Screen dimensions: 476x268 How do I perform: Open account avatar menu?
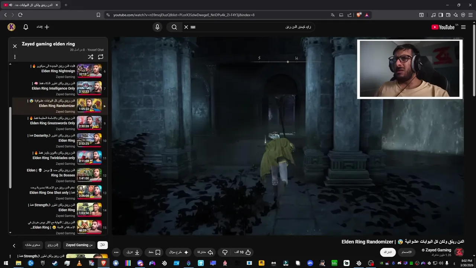point(11,27)
